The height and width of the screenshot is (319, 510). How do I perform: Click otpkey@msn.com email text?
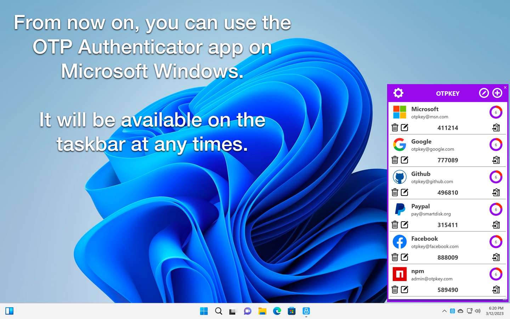430,117
